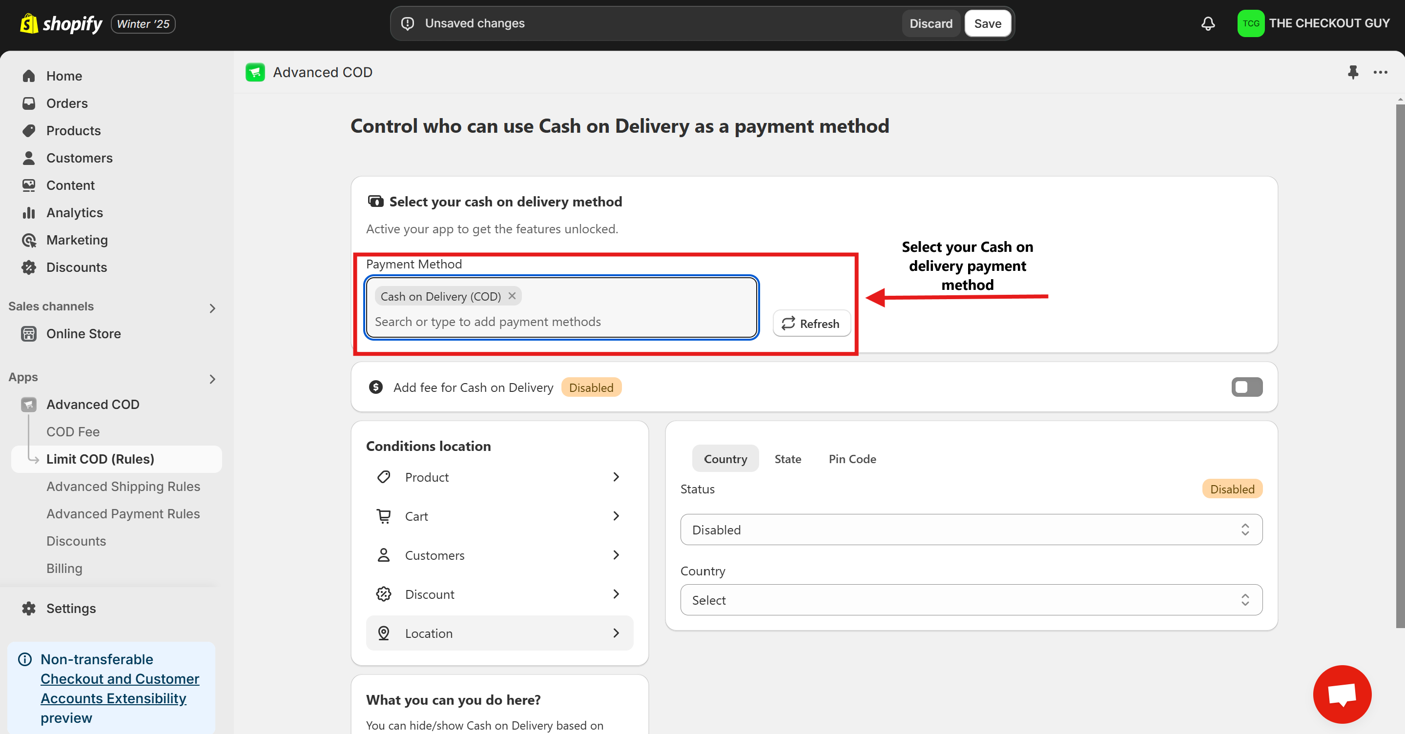Screen dimensions: 1405x734
Task: Click the Save button
Action: (987, 23)
